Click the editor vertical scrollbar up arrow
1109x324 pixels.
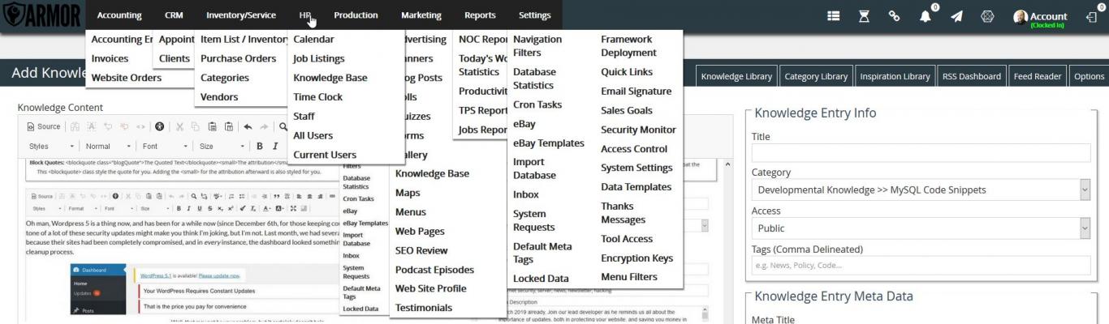point(727,165)
